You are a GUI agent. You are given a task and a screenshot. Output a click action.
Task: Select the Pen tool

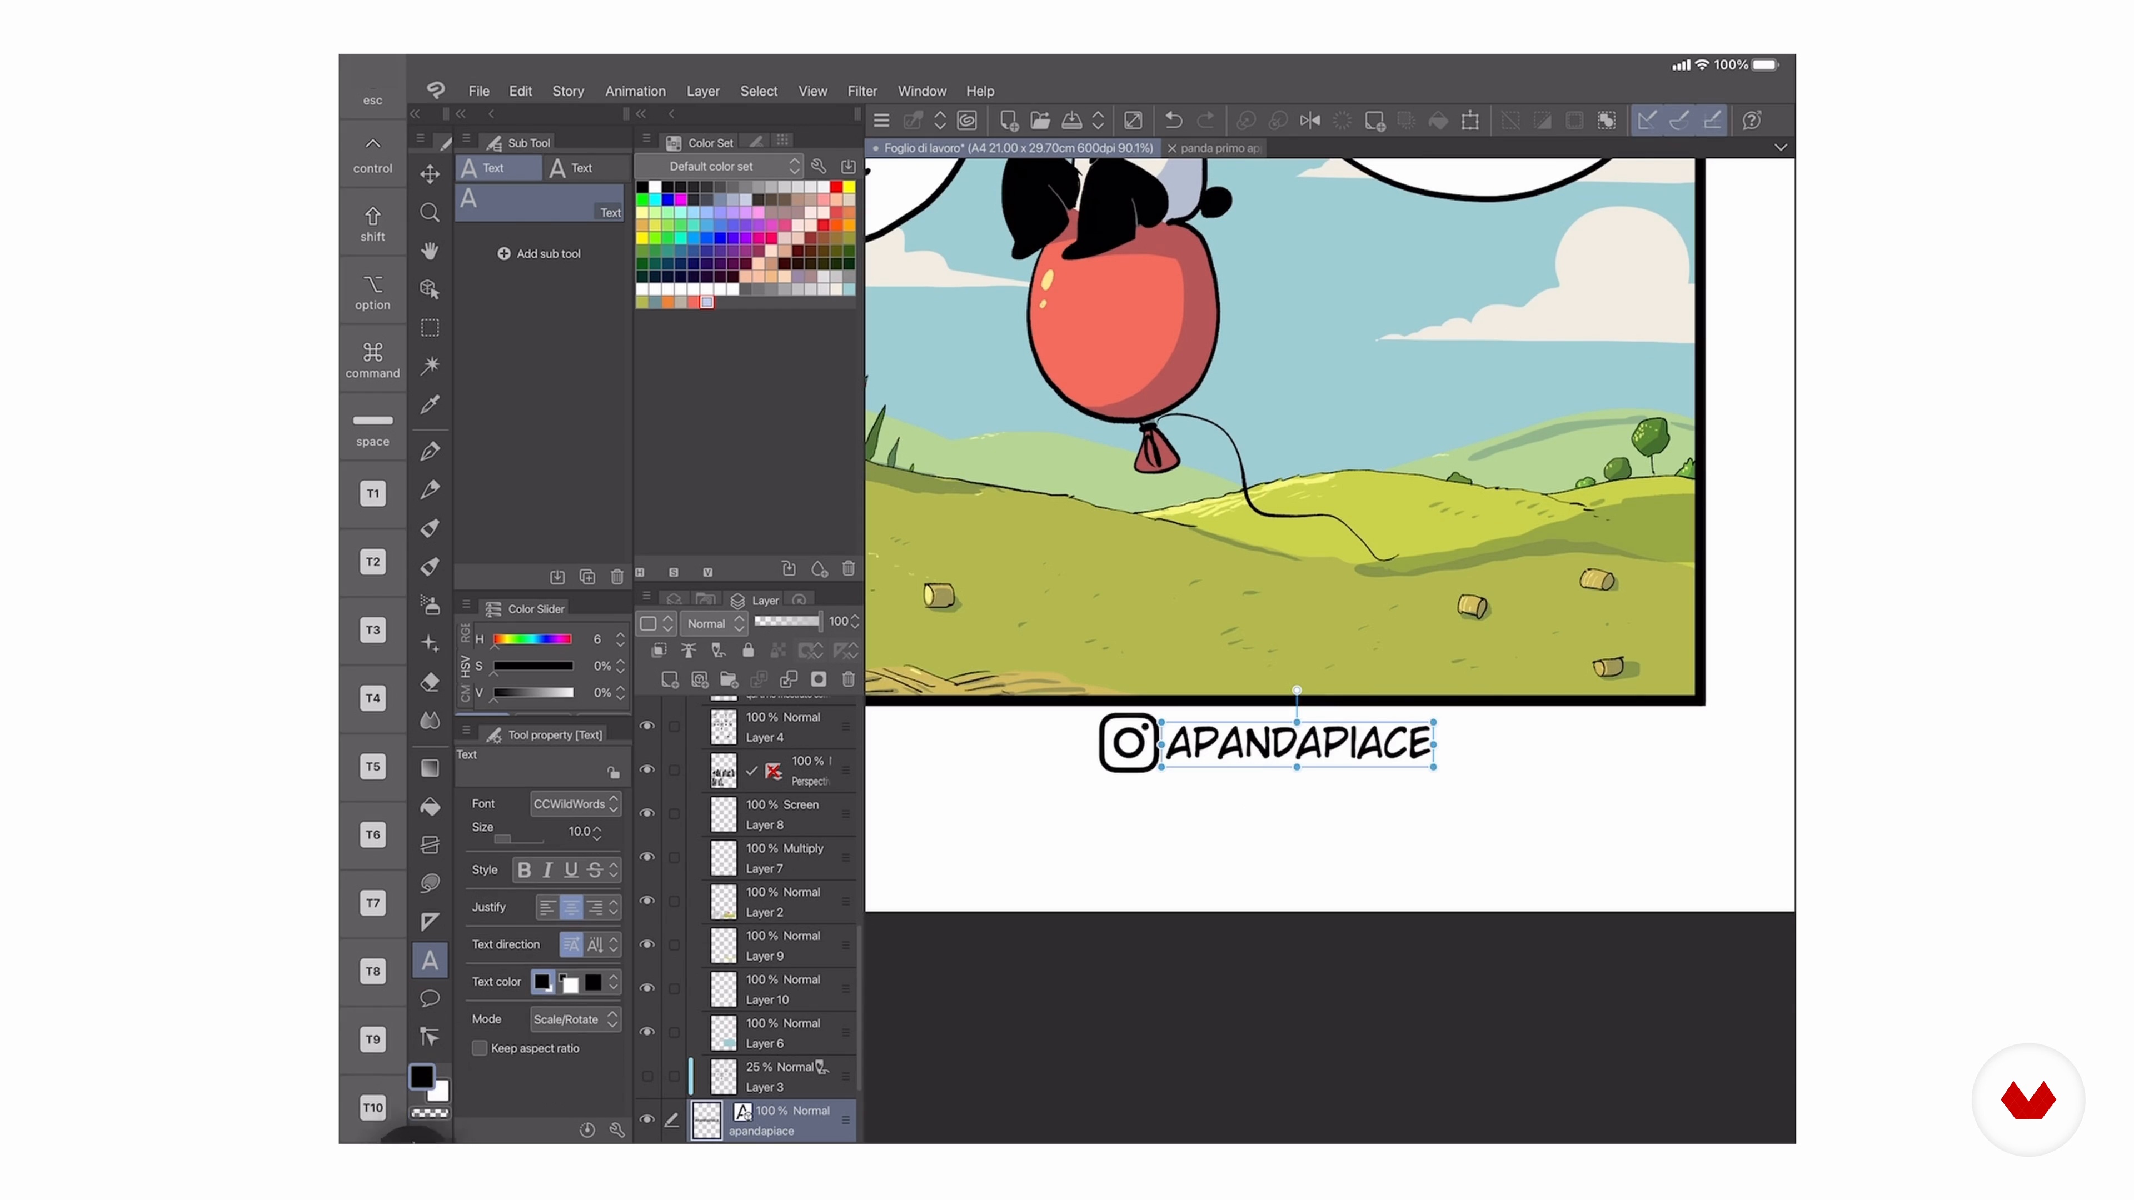click(429, 451)
